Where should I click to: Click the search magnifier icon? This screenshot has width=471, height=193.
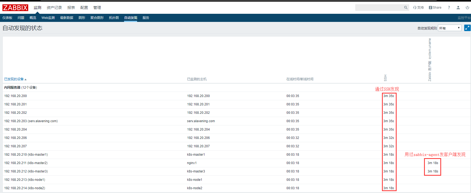pyautogui.click(x=406, y=8)
